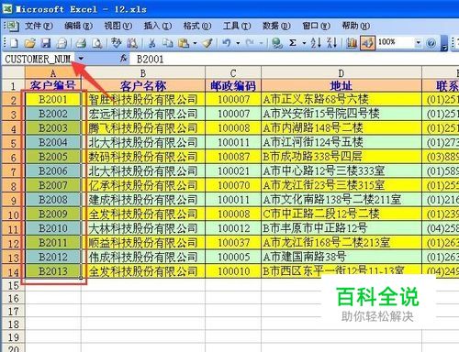Select address cell A市建国南路38号
Screen dimensions: 459x352
341,257
